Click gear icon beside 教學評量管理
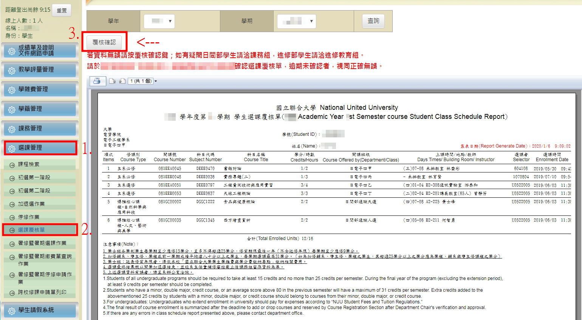The height and width of the screenshot is (320, 582). click(12, 71)
